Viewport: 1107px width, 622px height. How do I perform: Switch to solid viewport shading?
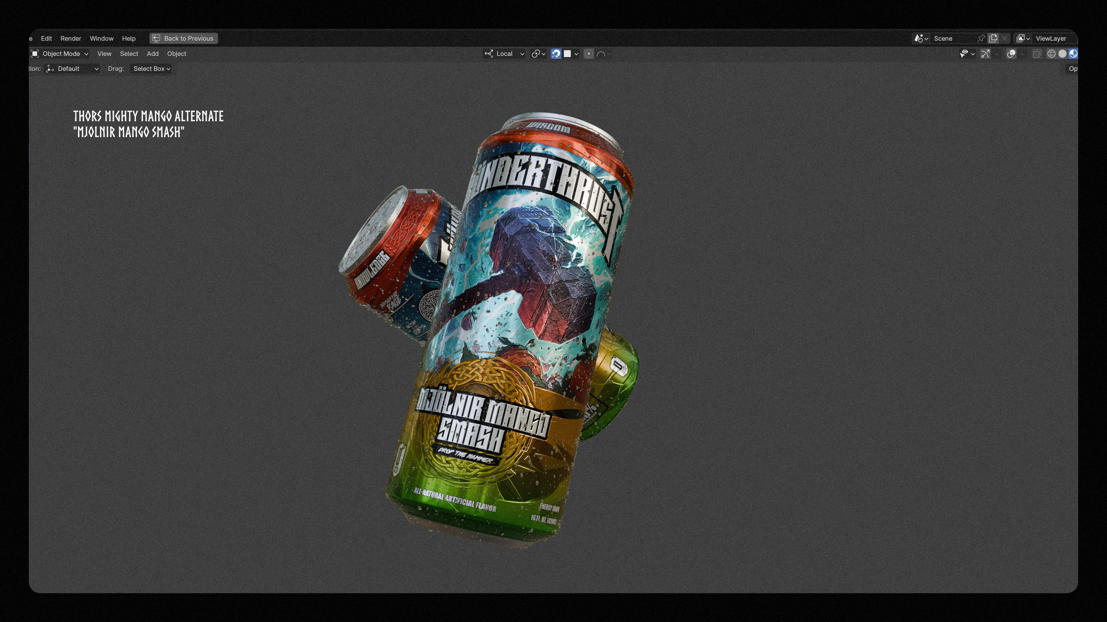pyautogui.click(x=1062, y=54)
